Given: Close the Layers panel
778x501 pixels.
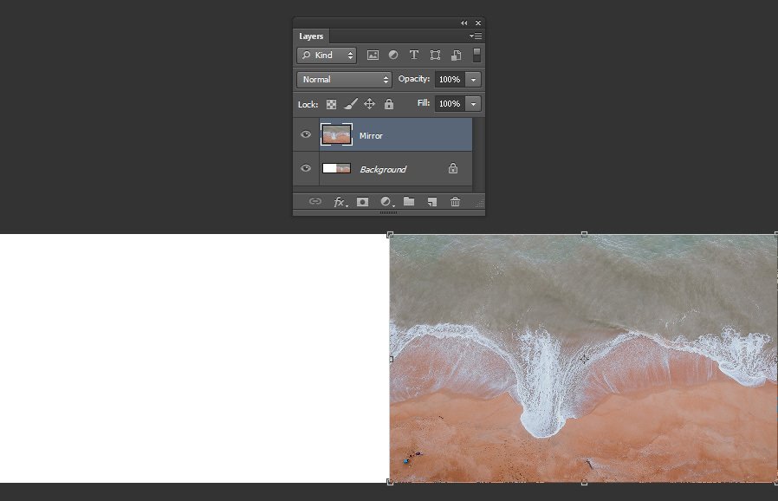Looking at the screenshot, I should click(478, 23).
